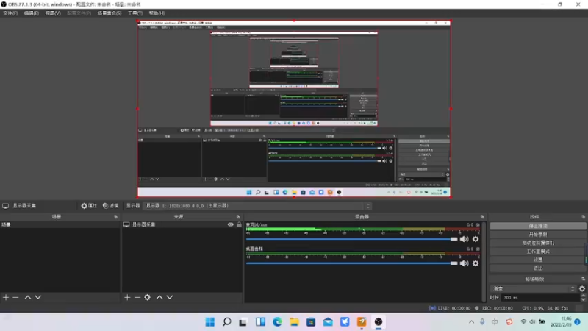Toggle visibility eye of display capture source
This screenshot has height=331, width=588.
tap(230, 224)
